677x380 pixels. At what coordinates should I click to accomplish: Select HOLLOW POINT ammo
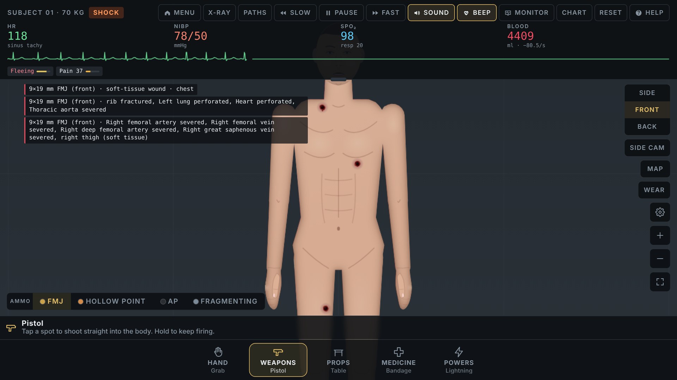[111, 302]
